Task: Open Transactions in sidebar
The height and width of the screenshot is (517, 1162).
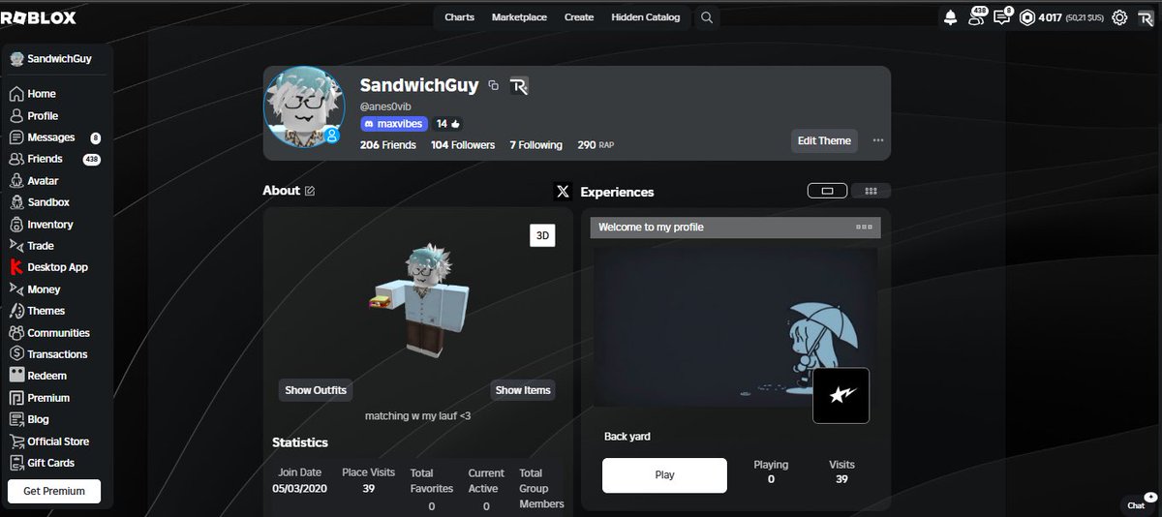Action: coord(48,354)
